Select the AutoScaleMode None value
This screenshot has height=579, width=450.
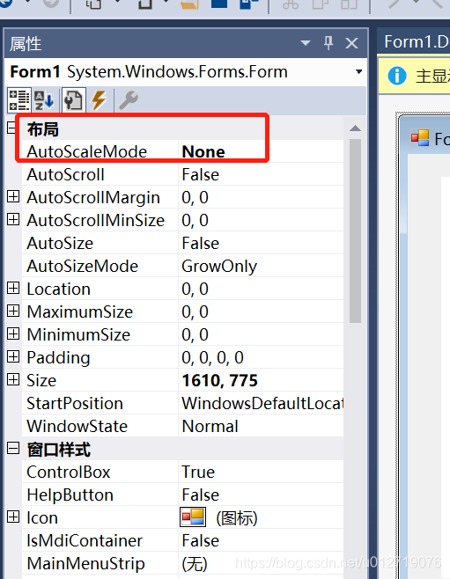(203, 151)
